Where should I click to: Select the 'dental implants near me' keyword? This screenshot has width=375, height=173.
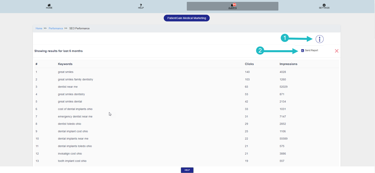(x=73, y=139)
